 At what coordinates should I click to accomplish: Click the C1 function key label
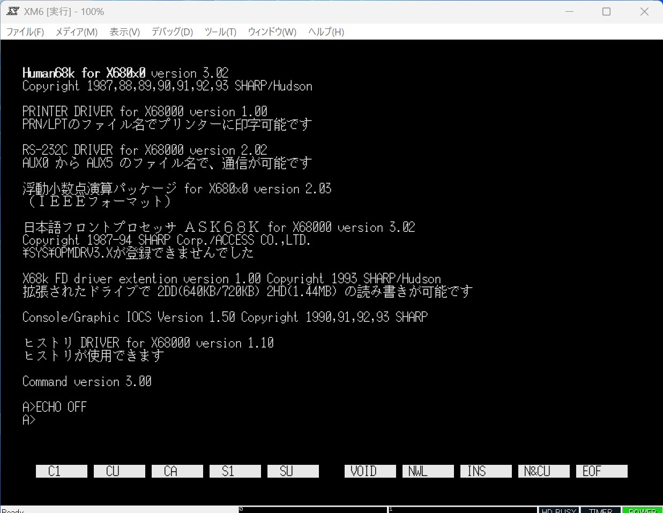[x=62, y=471]
